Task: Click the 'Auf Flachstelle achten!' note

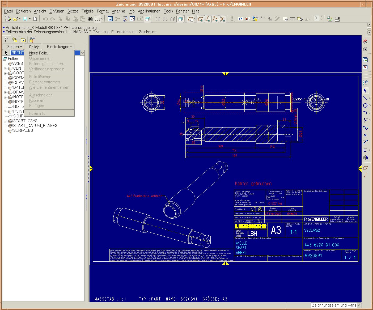Action: [144, 196]
